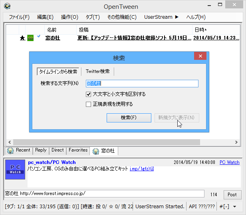The height and width of the screenshot is (215, 246).
Task: Close the 検索 dialog
Action: [x=200, y=56]
